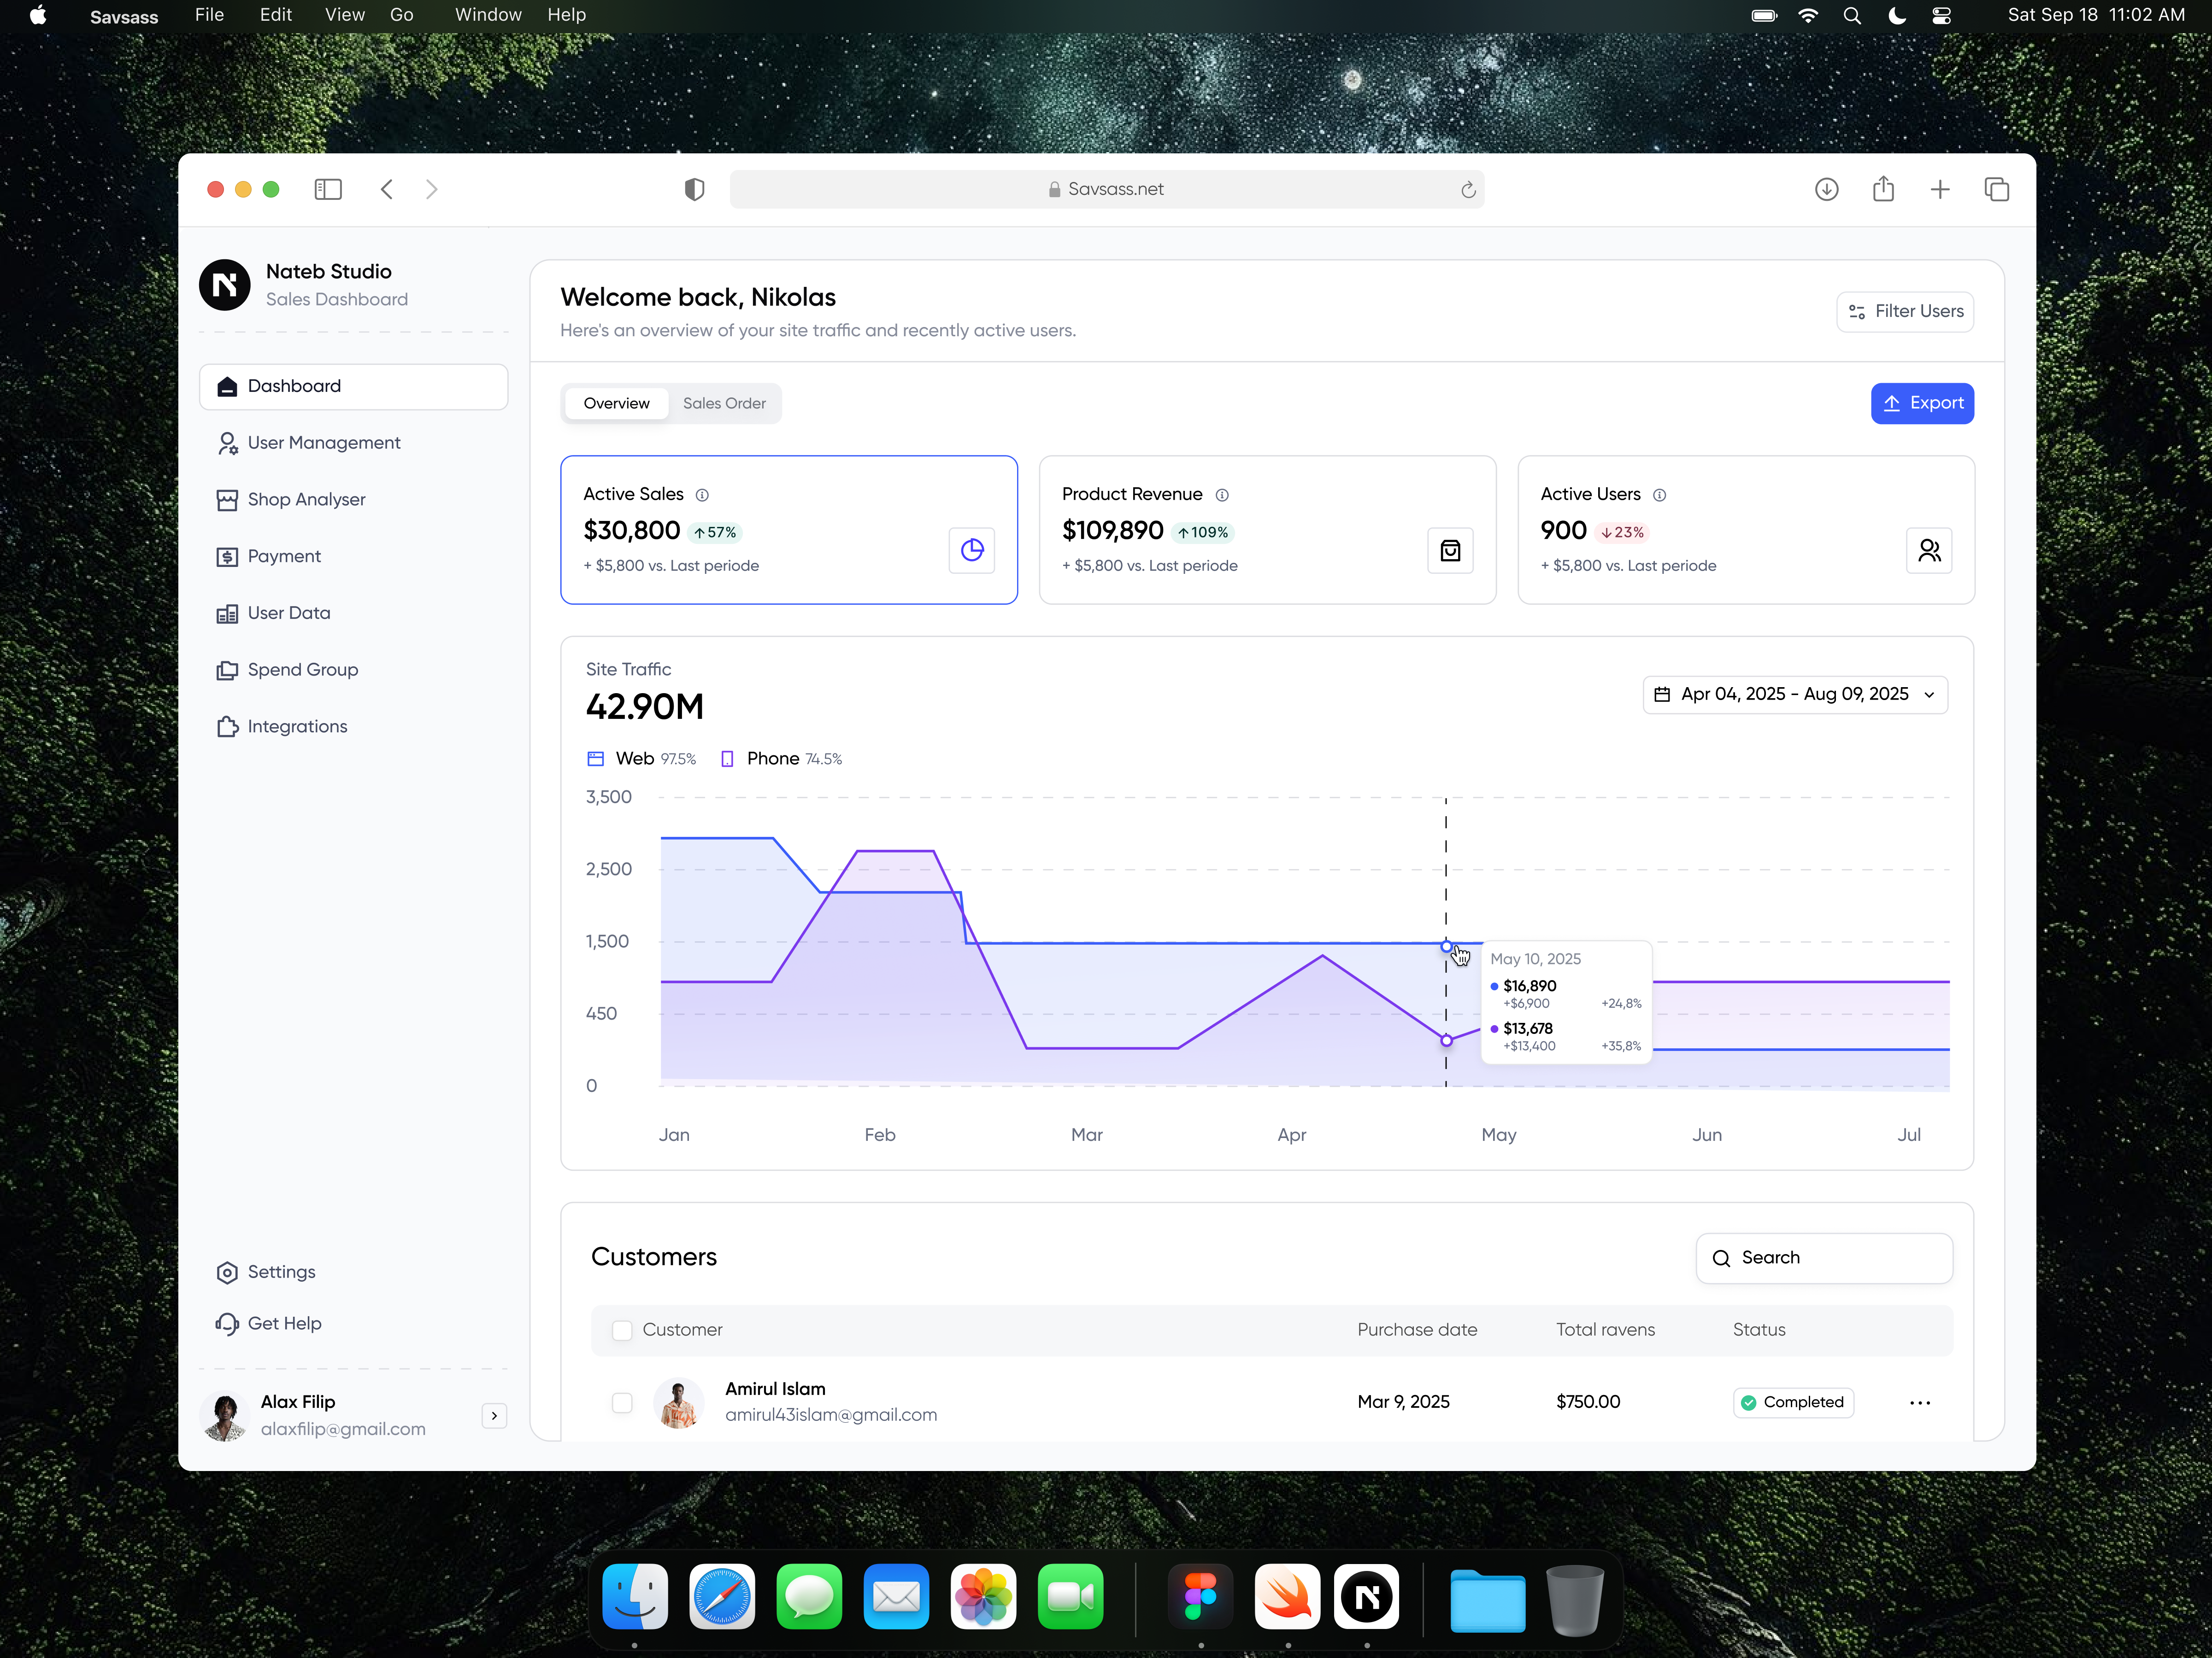This screenshot has height=1658, width=2212.
Task: Click the Safari sidebar toggle icon
Action: point(328,189)
